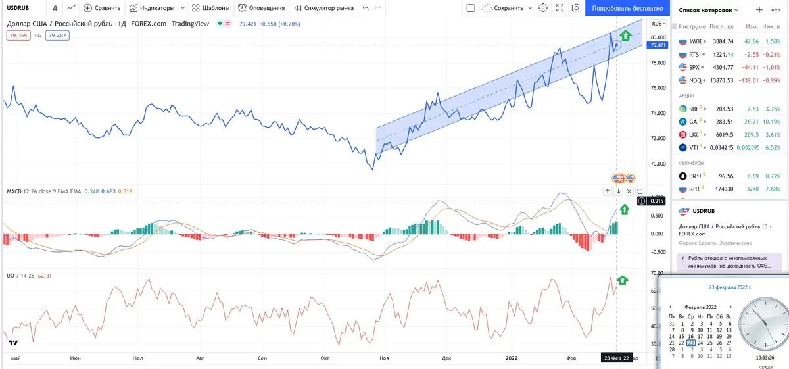Sort watchlist by Инструмент column

[x=693, y=27]
